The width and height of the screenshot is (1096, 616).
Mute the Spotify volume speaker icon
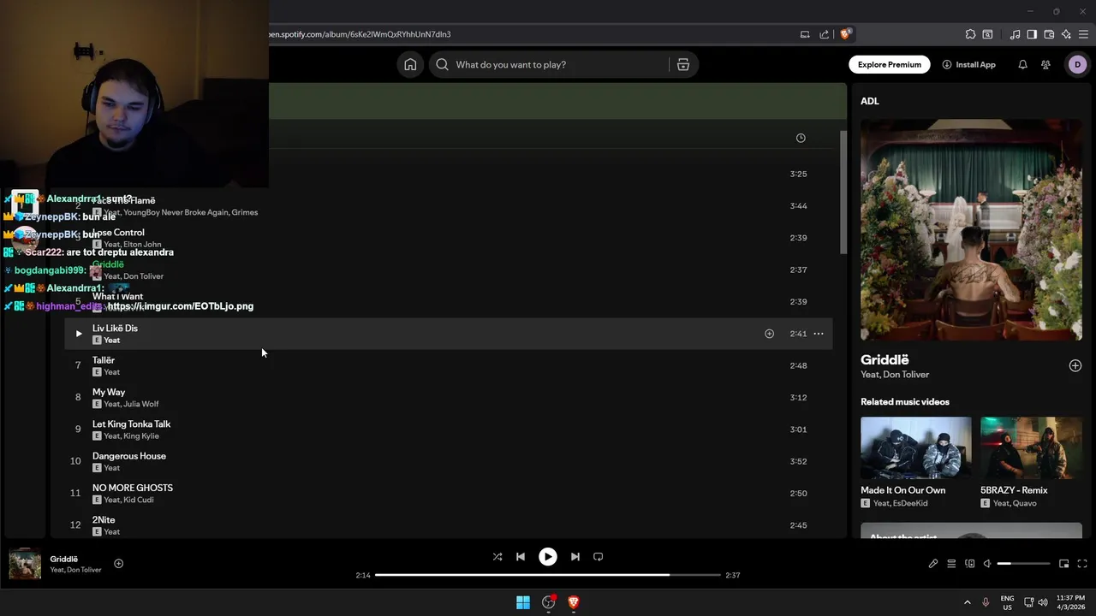987,564
